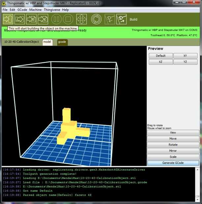Click the console scrollbar up arrow
Image resolution: width=202 pixels, height=204 pixels.
[197, 170]
